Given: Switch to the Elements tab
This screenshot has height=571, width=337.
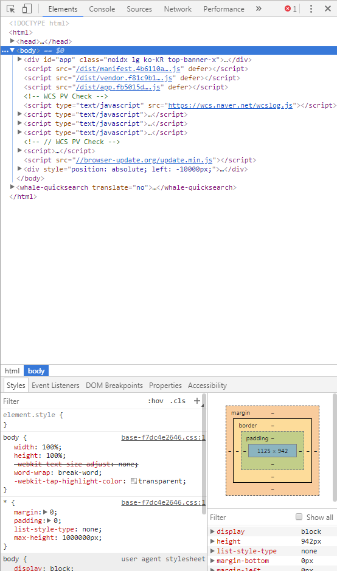Looking at the screenshot, I should (63, 9).
